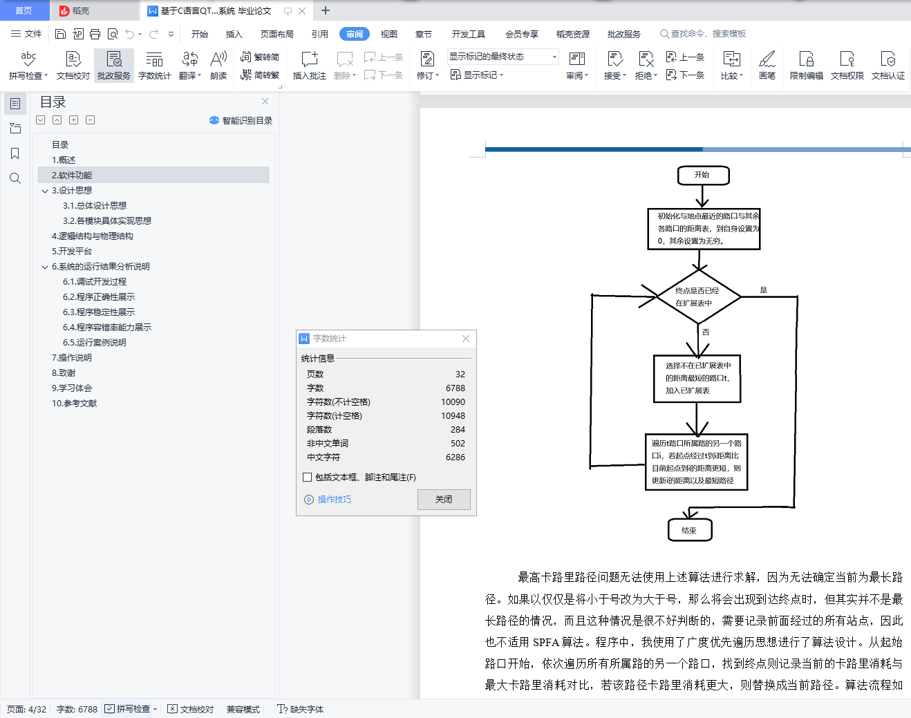The height and width of the screenshot is (718, 911).
Task: Jump to 3.1.总体设计思想 in outline
Action: (95, 206)
